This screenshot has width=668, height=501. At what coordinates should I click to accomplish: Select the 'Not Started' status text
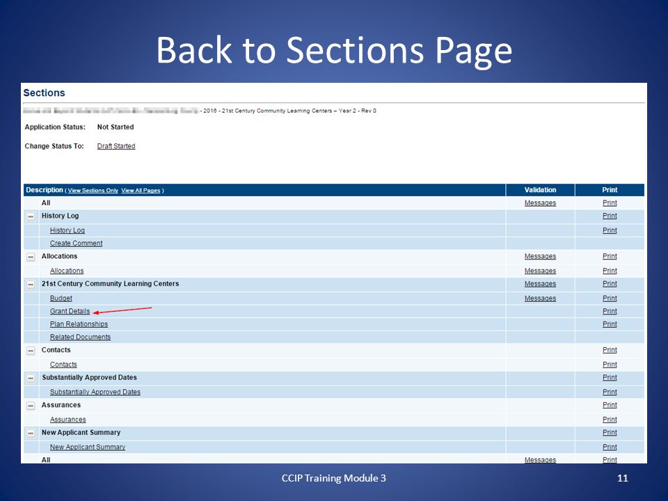click(116, 127)
